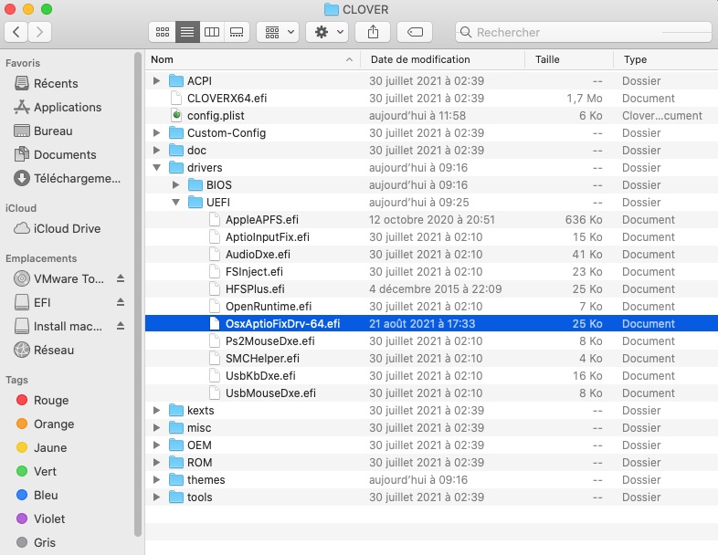The height and width of the screenshot is (555, 718).
Task: Select the Vert tag
Action: [37, 472]
